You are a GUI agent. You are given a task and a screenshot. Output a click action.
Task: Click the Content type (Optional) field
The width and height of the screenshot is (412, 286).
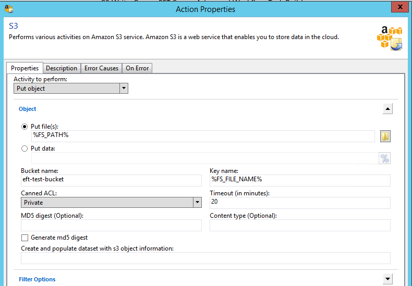point(300,225)
